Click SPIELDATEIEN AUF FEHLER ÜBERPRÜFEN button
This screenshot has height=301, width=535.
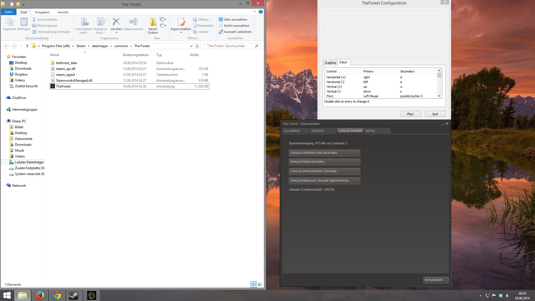tap(324, 181)
